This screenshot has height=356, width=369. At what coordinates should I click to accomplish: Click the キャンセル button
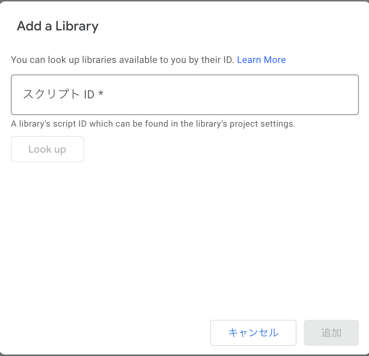[x=253, y=333]
